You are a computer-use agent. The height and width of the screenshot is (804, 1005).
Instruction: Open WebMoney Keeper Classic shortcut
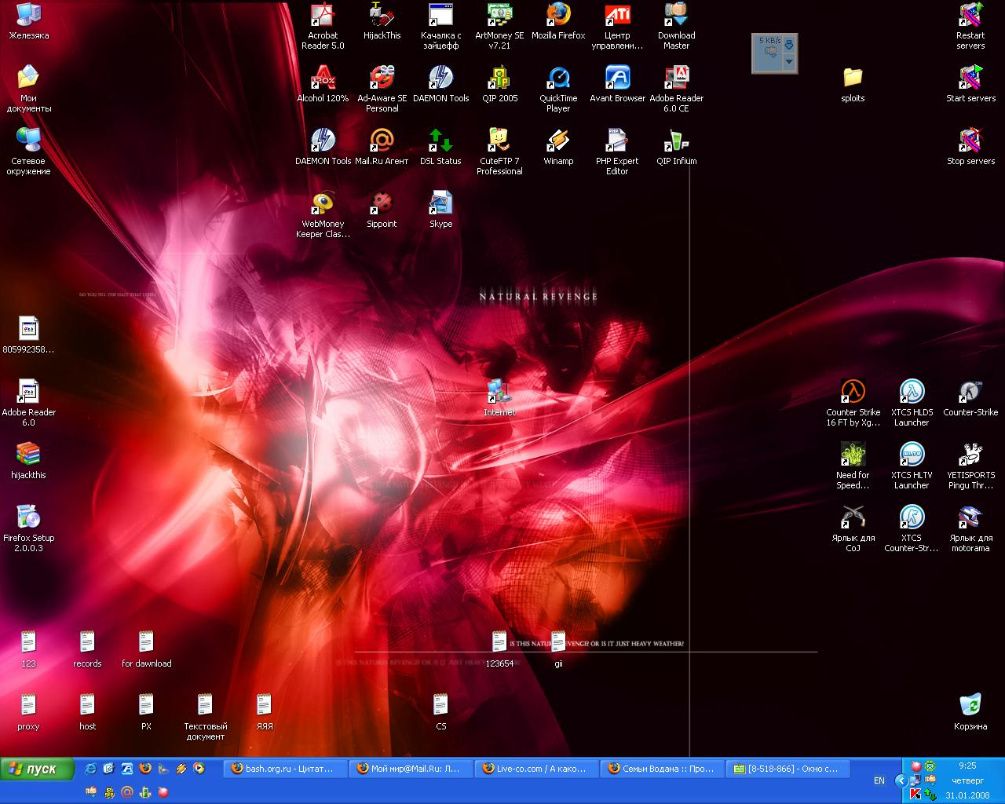(323, 204)
